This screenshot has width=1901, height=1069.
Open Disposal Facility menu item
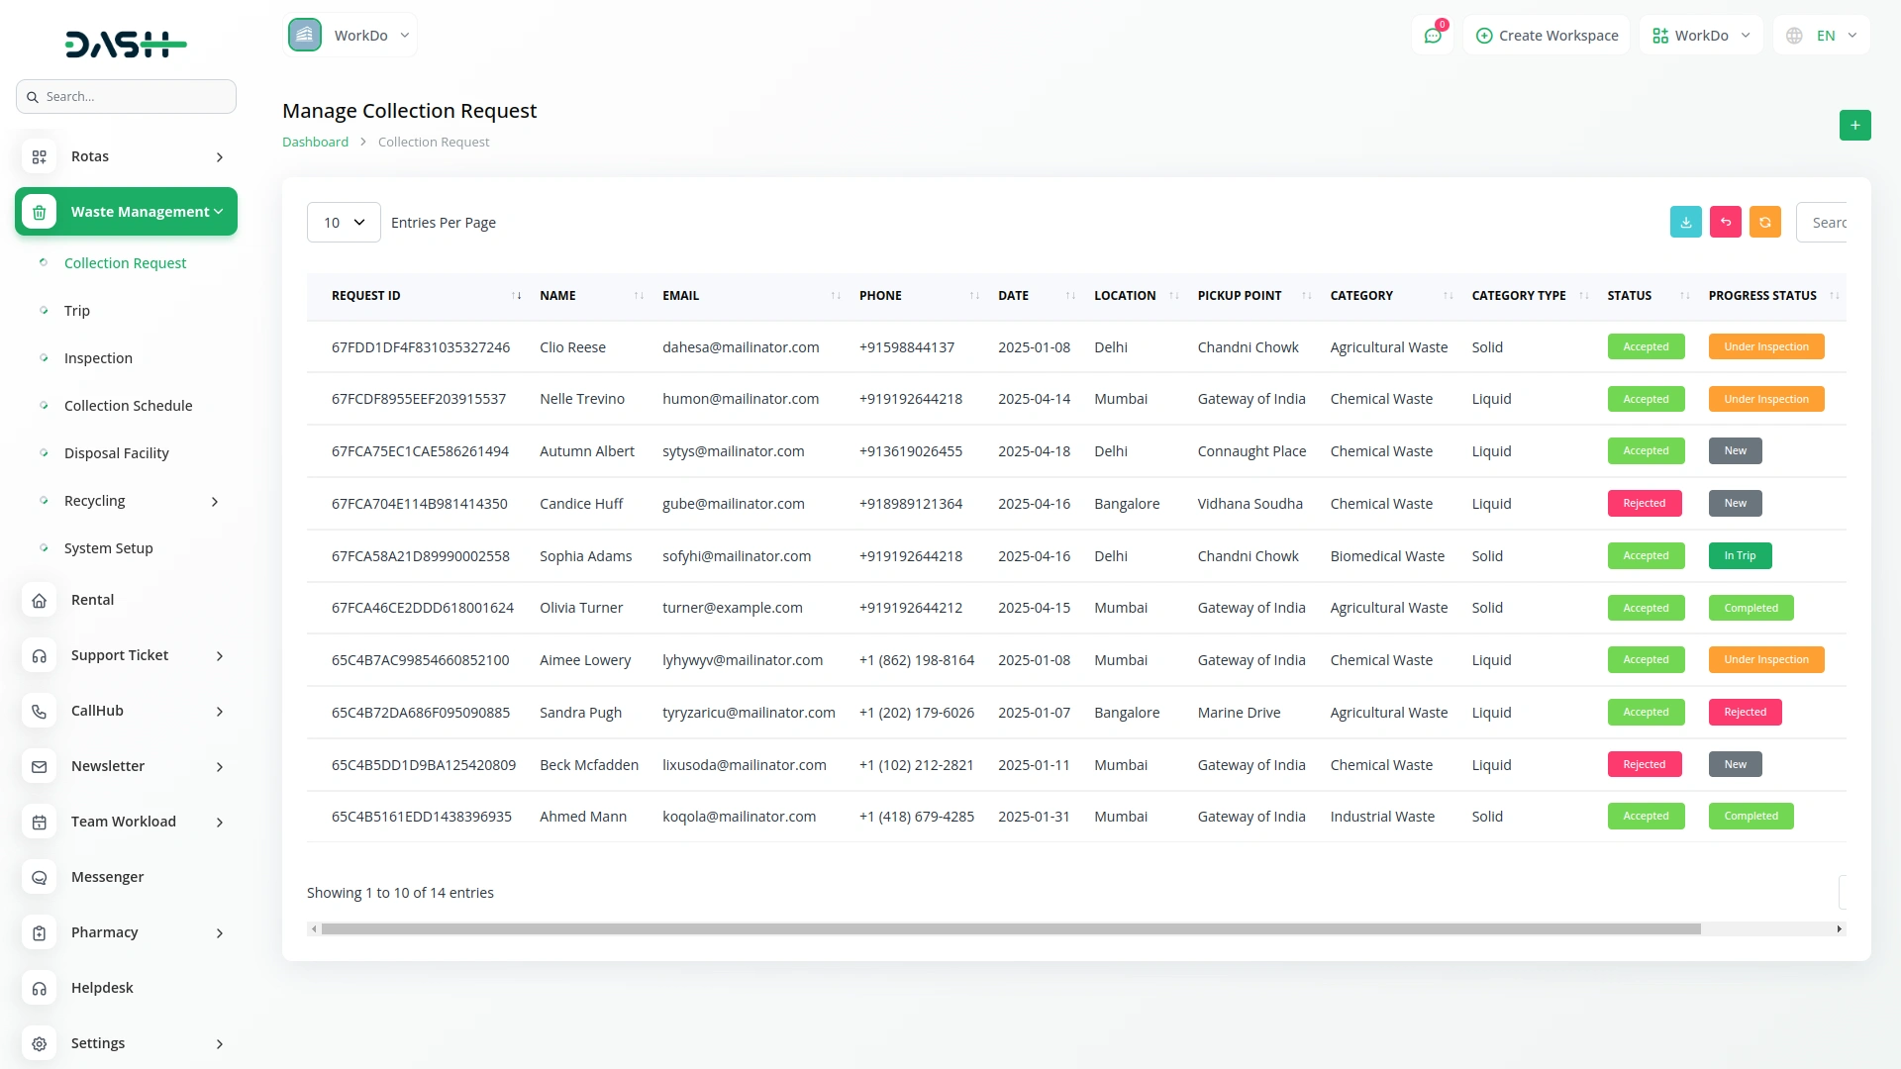pyautogui.click(x=116, y=453)
